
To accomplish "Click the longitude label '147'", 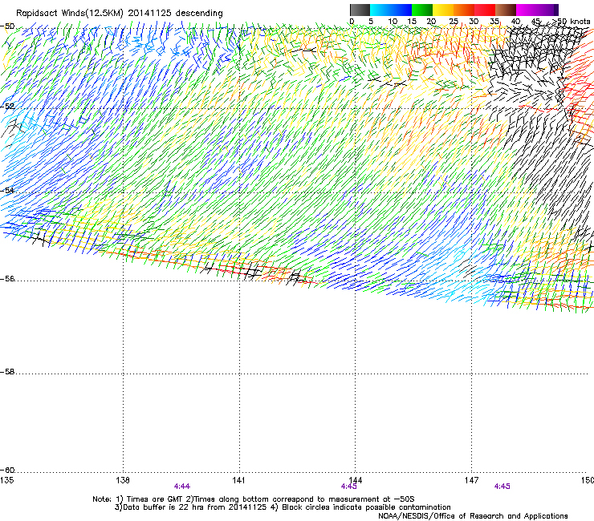I will coord(472,480).
